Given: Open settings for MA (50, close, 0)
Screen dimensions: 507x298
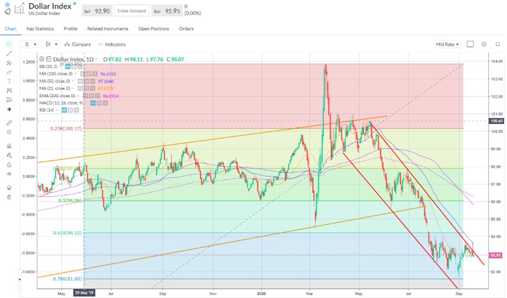Looking at the screenshot, I should [87, 81].
